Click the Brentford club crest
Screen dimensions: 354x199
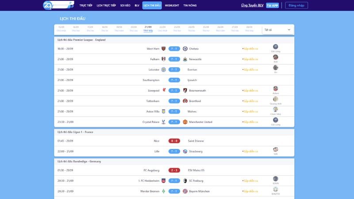click(x=185, y=101)
